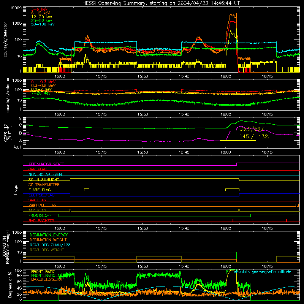Screen dimensions: 304x304
Task: Click the REAR_DEC_CHAN/128 legend label
Action: [x=50, y=245]
